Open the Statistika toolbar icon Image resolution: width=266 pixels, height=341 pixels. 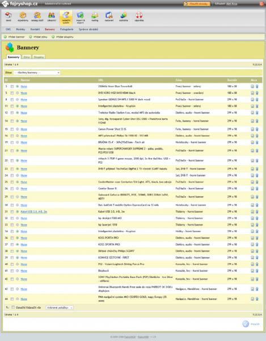pyautogui.click(x=124, y=16)
